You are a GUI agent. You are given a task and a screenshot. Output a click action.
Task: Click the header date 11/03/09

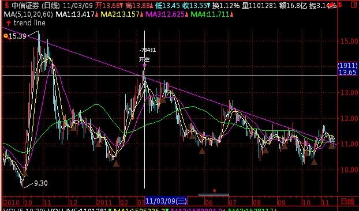pos(77,6)
